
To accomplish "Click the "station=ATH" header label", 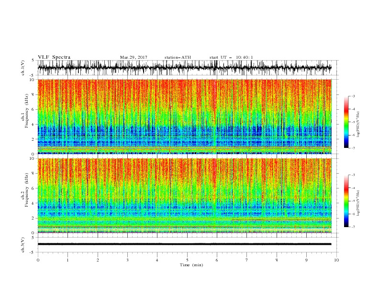I will [x=178, y=57].
